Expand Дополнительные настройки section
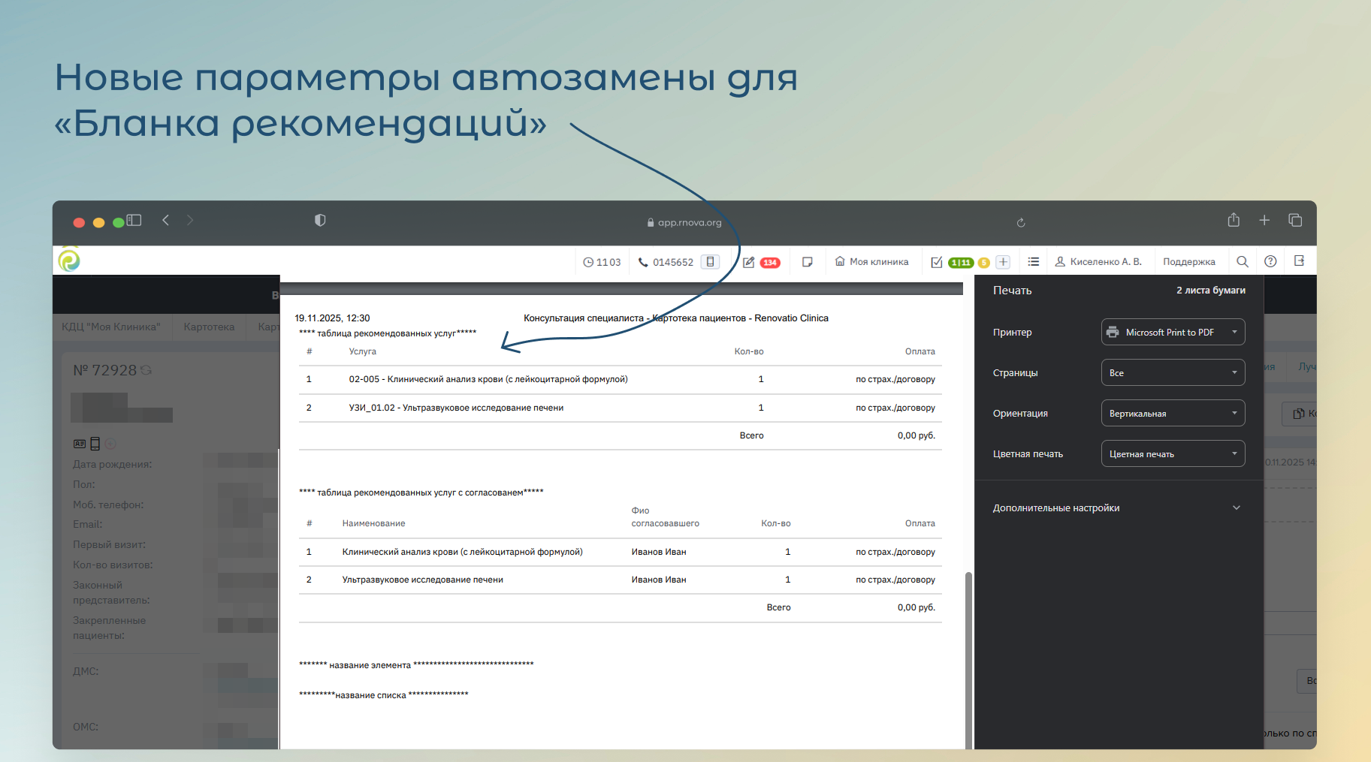The image size is (1371, 762). [x=1116, y=507]
